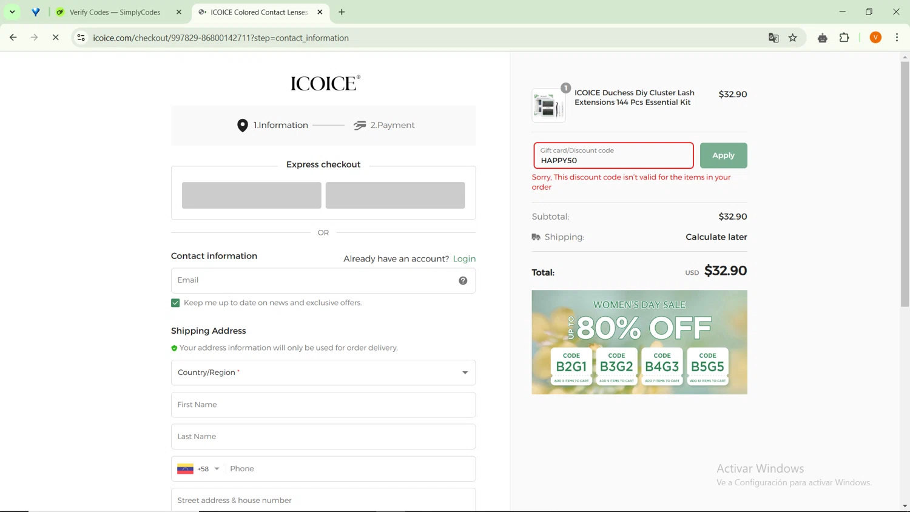Click the location pin icon by 1.Information
This screenshot has width=910, height=512.
pyautogui.click(x=243, y=126)
